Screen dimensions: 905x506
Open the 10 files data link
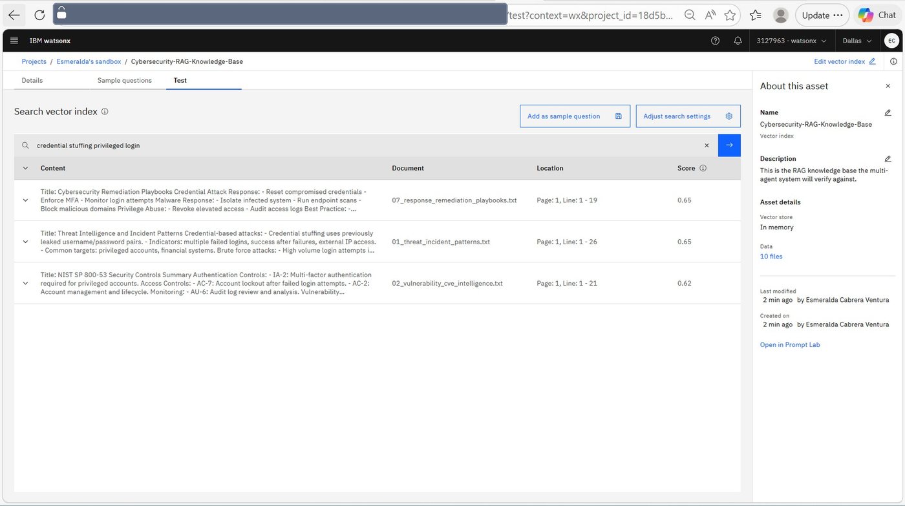[771, 257]
